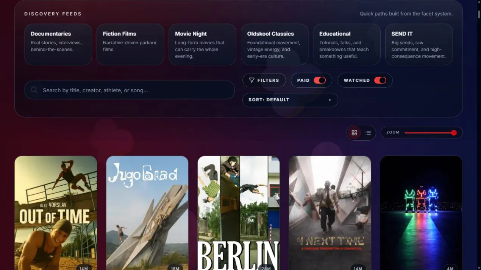Open the Next Time film poster
This screenshot has height=270, width=481.
pos(330,213)
